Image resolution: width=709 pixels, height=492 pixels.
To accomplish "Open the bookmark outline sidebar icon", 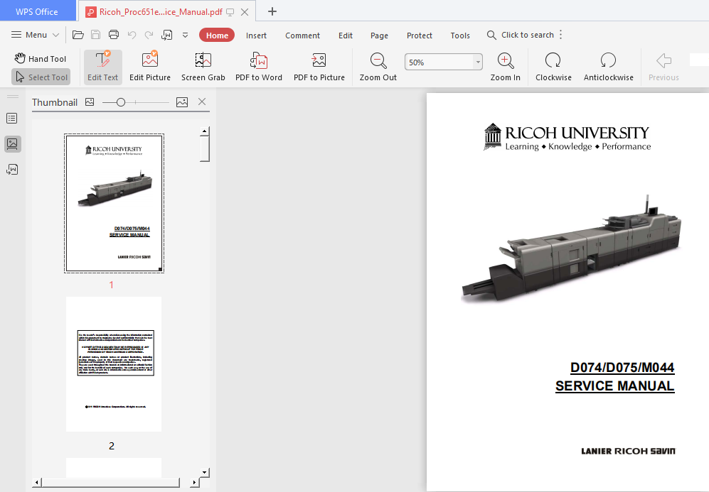I will [12, 119].
